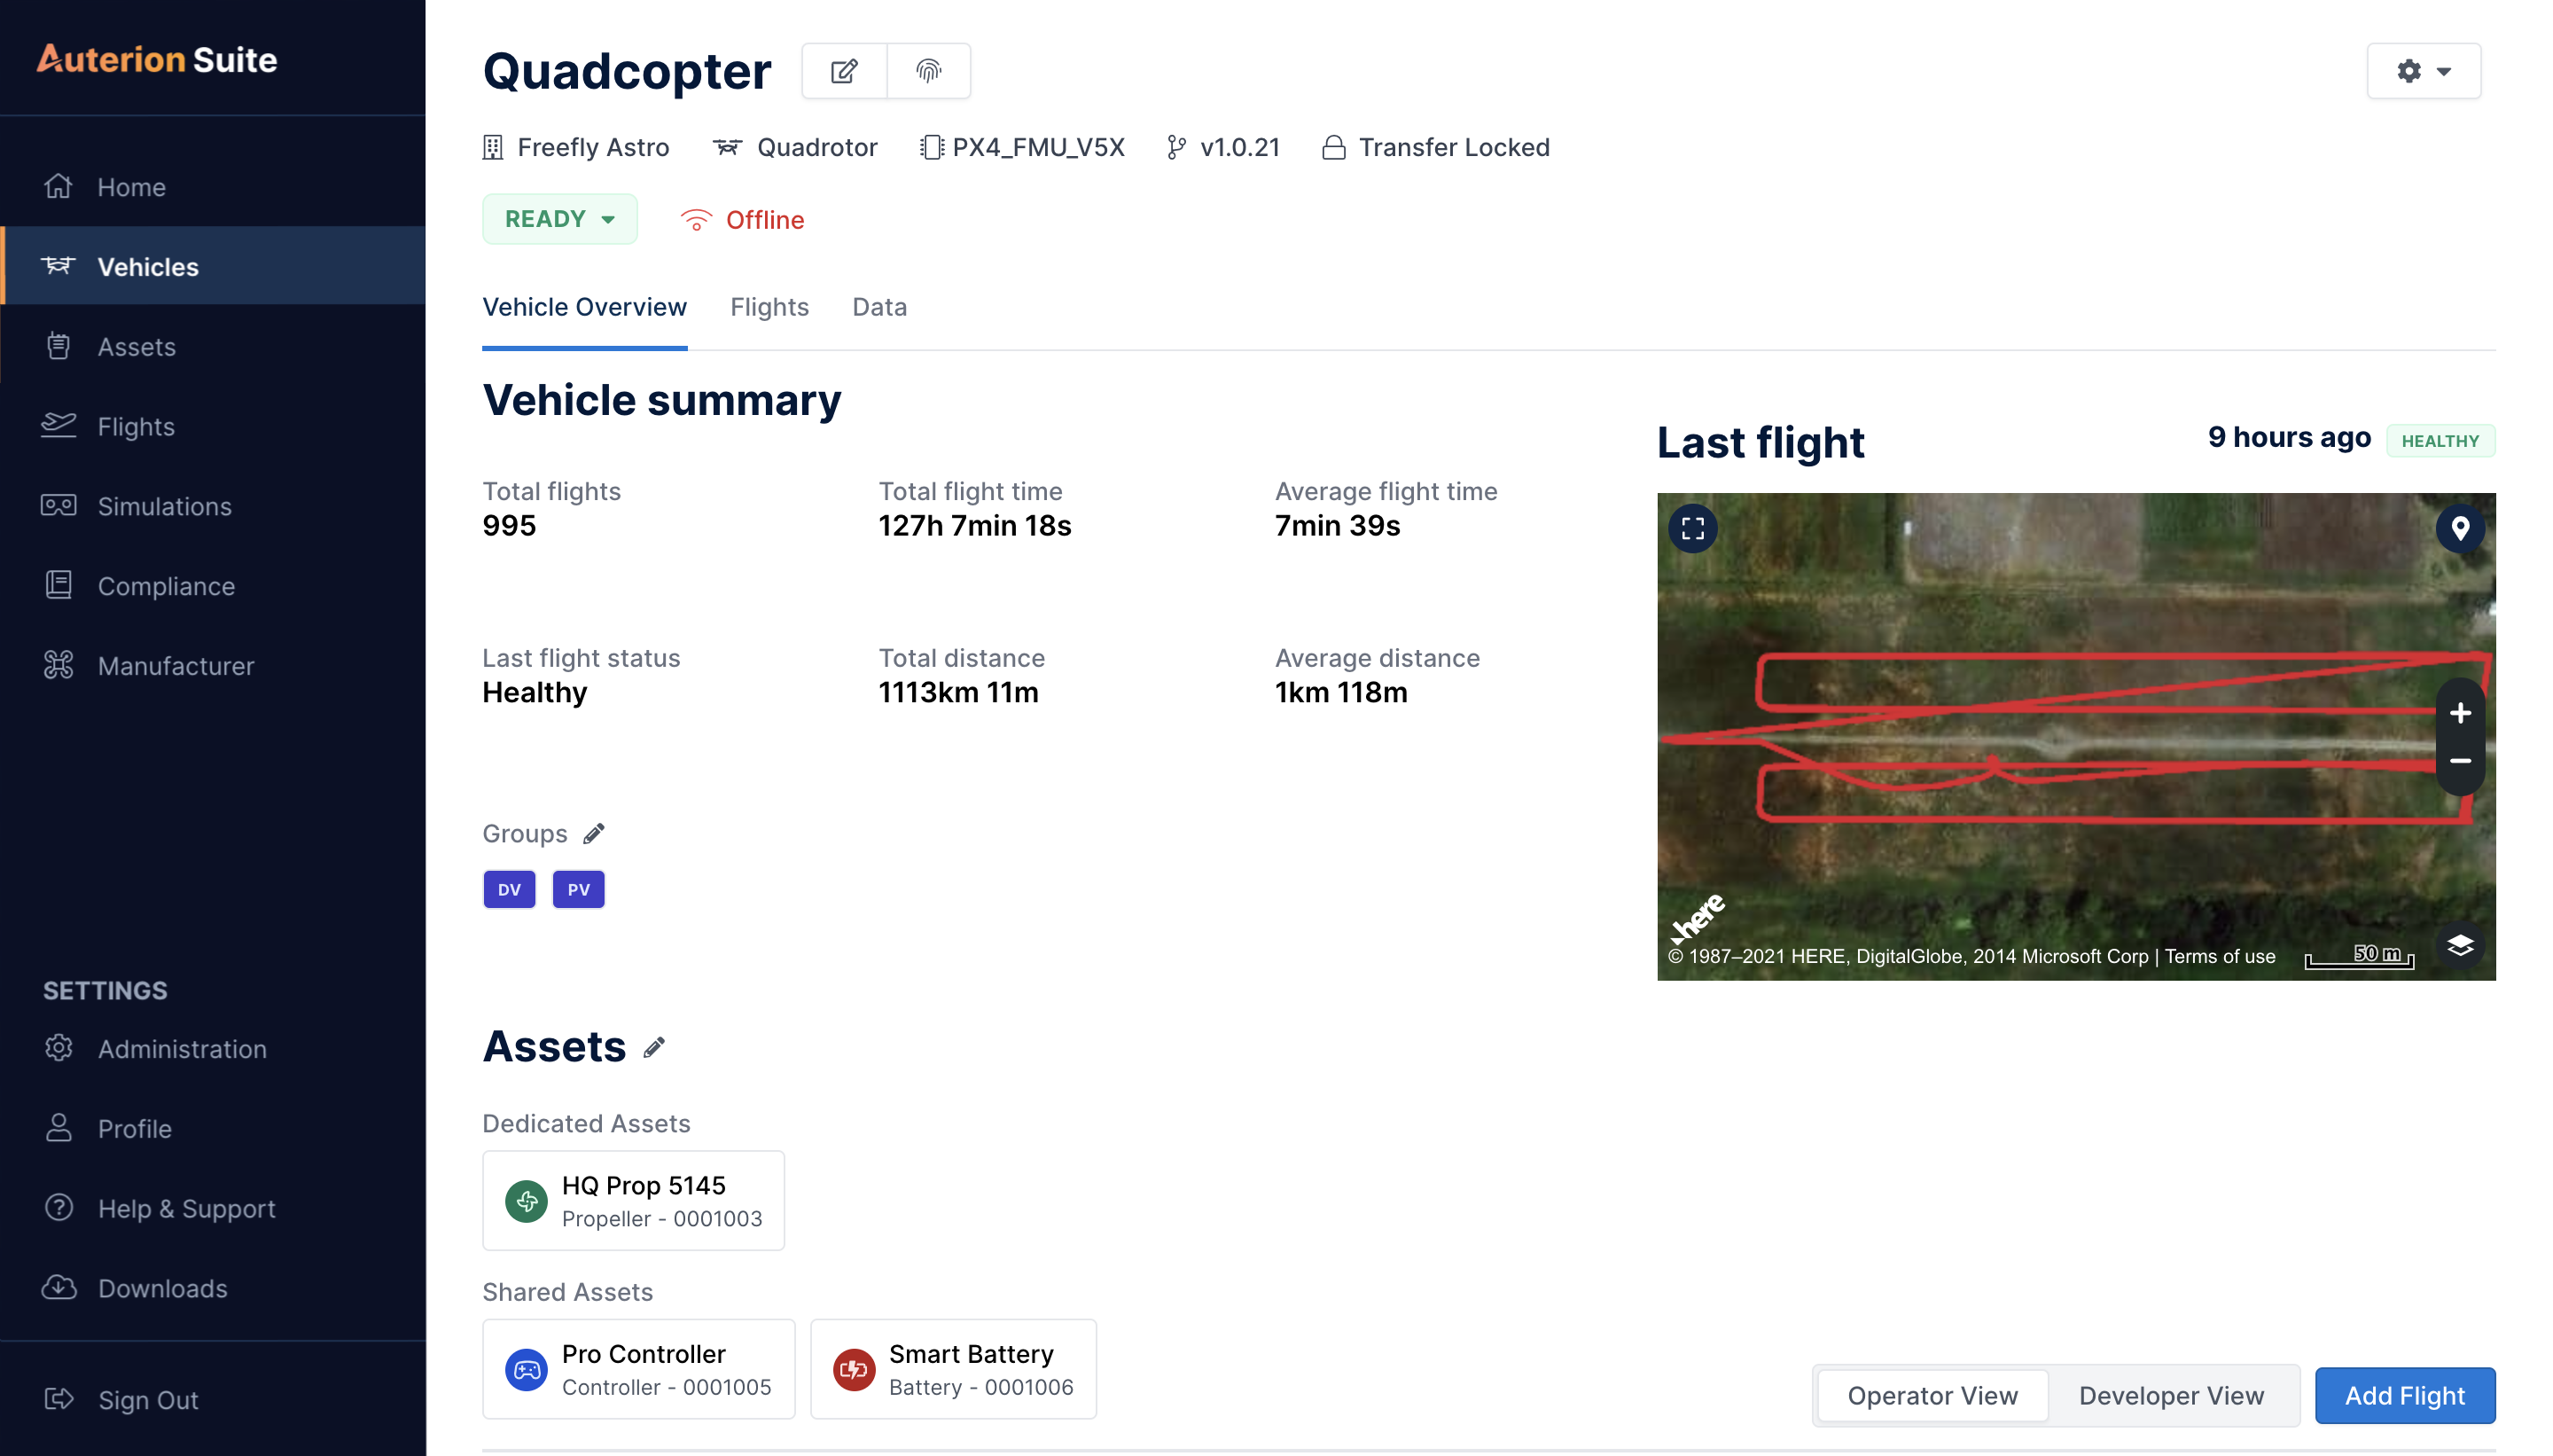2553x1456 pixels.
Task: Click the Manufacturer icon in sidebar
Action: point(58,665)
